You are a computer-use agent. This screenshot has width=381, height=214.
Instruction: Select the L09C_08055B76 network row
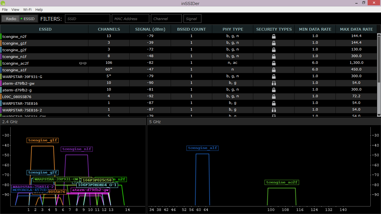(189, 96)
